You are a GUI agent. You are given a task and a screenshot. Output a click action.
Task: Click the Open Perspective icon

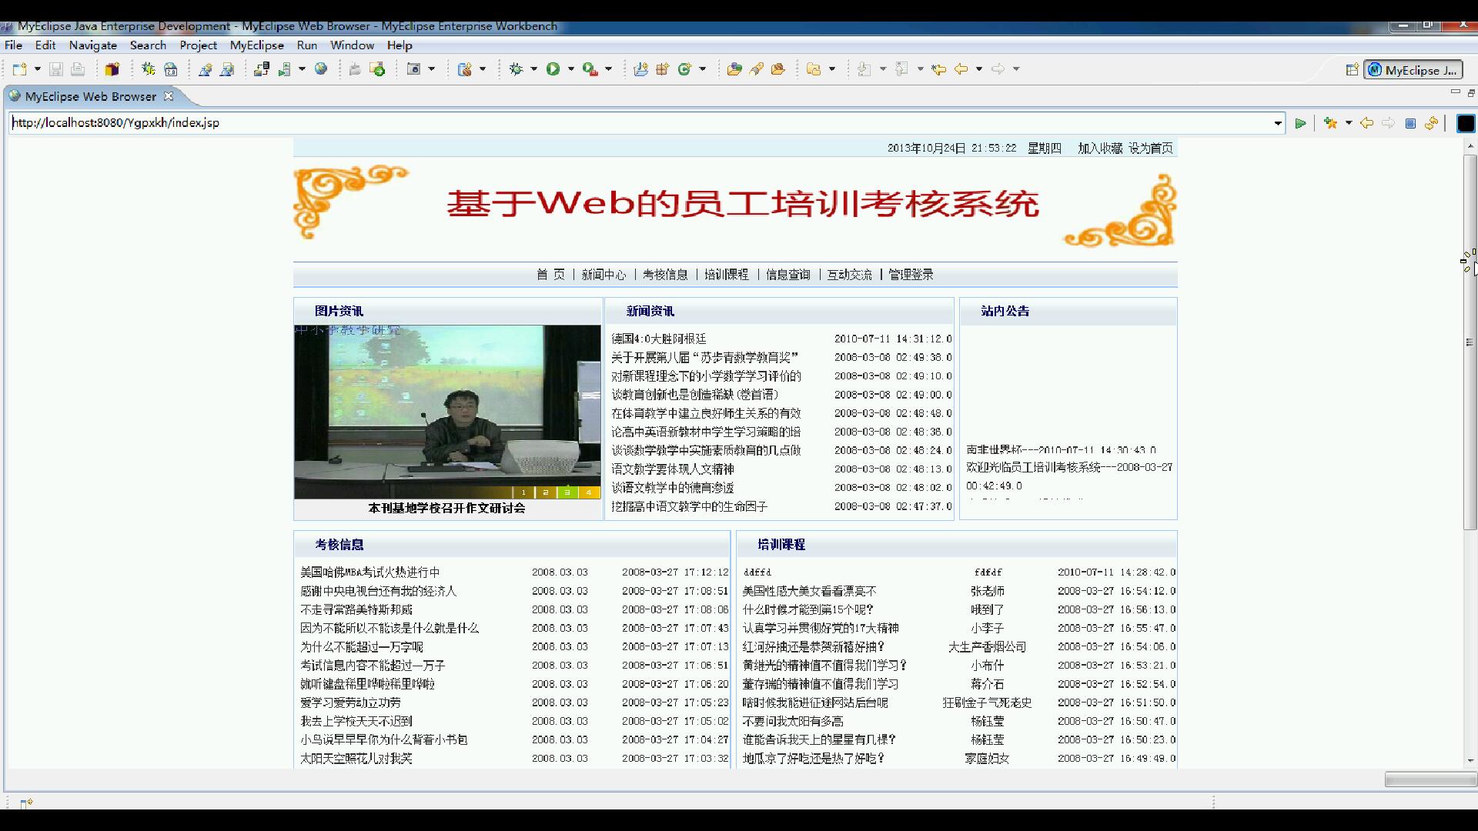[1352, 70]
